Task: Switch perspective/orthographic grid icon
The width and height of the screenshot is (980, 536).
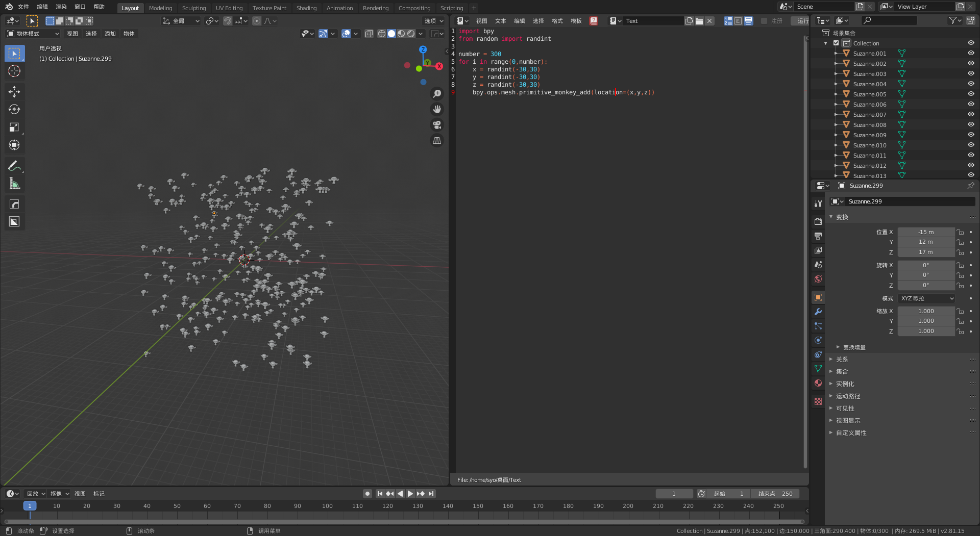Action: pos(437,141)
